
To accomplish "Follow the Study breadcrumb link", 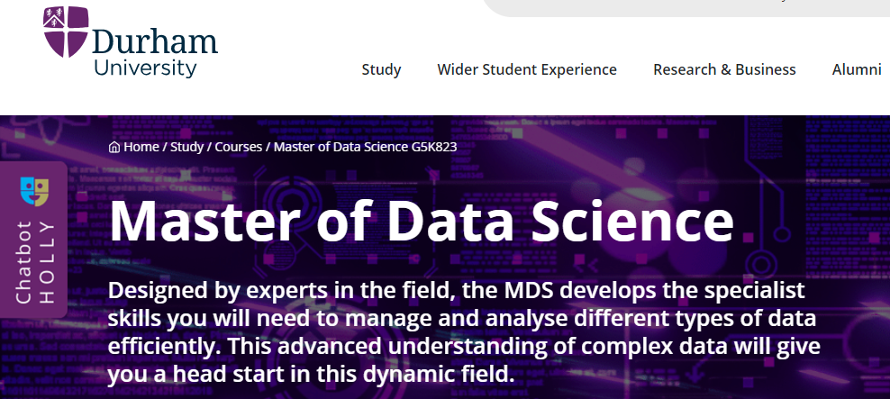I will (x=186, y=147).
